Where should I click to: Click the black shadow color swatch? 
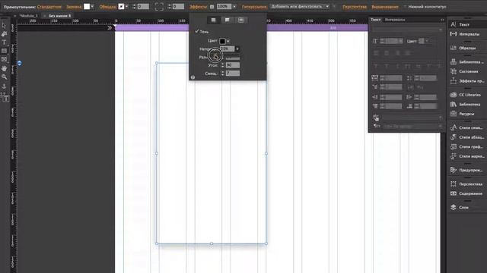click(x=222, y=41)
